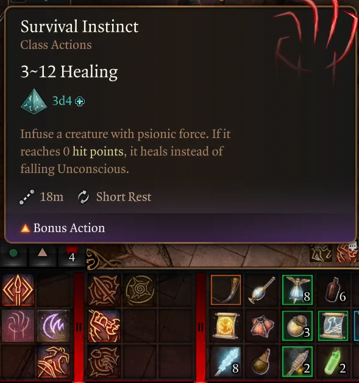Choose the crossed-sword attack icon
Viewport: 359px width, 383px height.
tap(104, 290)
